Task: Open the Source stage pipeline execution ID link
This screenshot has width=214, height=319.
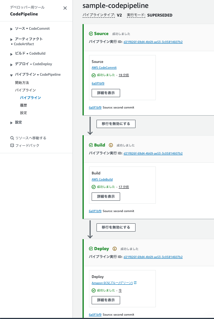Action: coord(153,42)
